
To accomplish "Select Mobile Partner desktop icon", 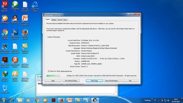I will (x=15, y=76).
